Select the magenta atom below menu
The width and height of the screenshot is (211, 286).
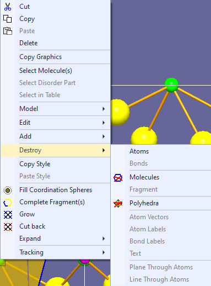pos(84,262)
